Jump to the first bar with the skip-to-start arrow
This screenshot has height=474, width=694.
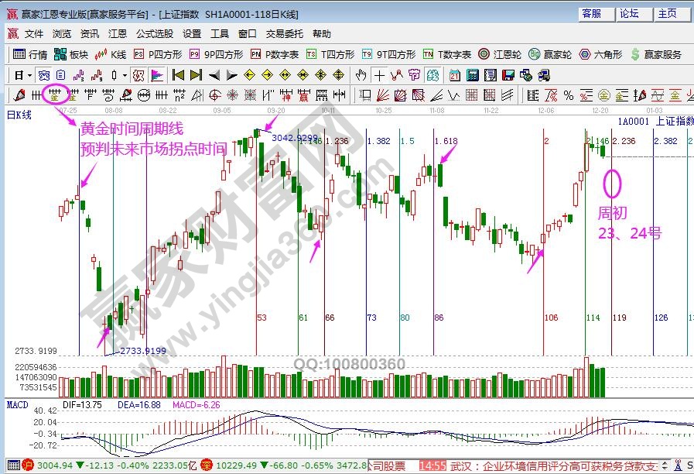pyautogui.click(x=178, y=75)
